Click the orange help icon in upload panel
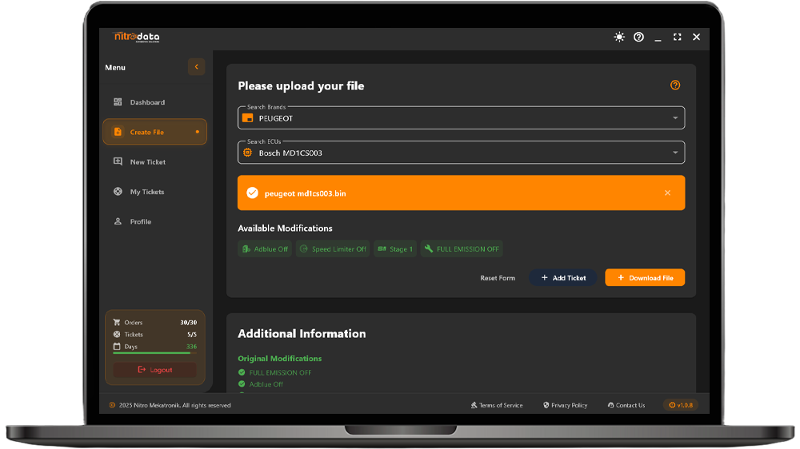 pyautogui.click(x=675, y=85)
